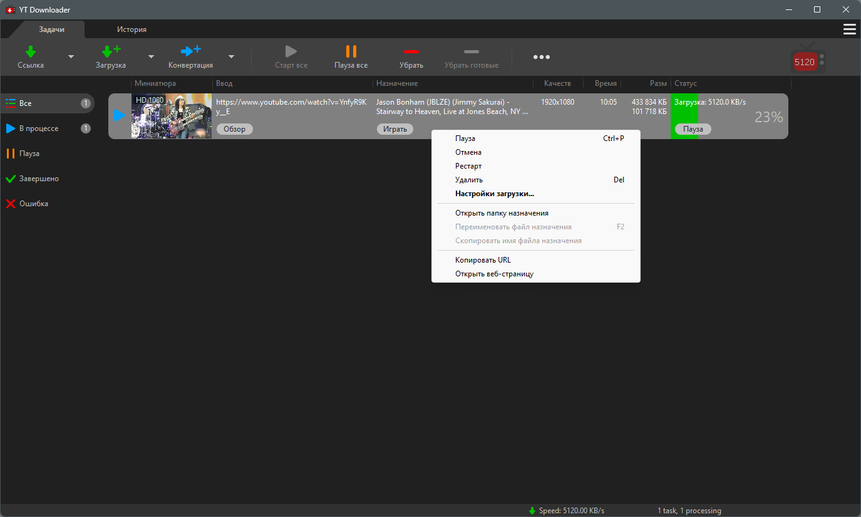Click the 433 834 КБ size value
Image resolution: width=861 pixels, height=517 pixels.
pos(649,102)
